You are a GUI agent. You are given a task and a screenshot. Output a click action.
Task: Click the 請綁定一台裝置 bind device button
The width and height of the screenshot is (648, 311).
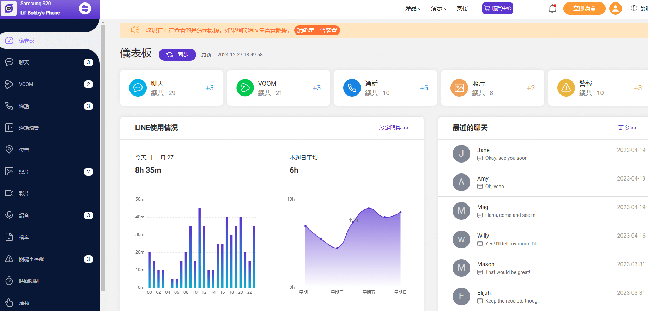coord(317,30)
